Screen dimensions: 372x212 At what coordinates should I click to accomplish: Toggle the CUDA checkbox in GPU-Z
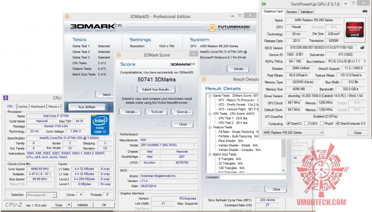click(306, 124)
